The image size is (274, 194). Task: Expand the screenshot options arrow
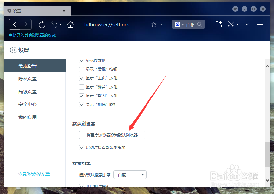pyautogui.click(x=237, y=24)
